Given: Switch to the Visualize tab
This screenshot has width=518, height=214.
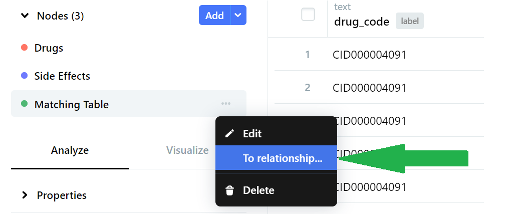Looking at the screenshot, I should point(187,150).
